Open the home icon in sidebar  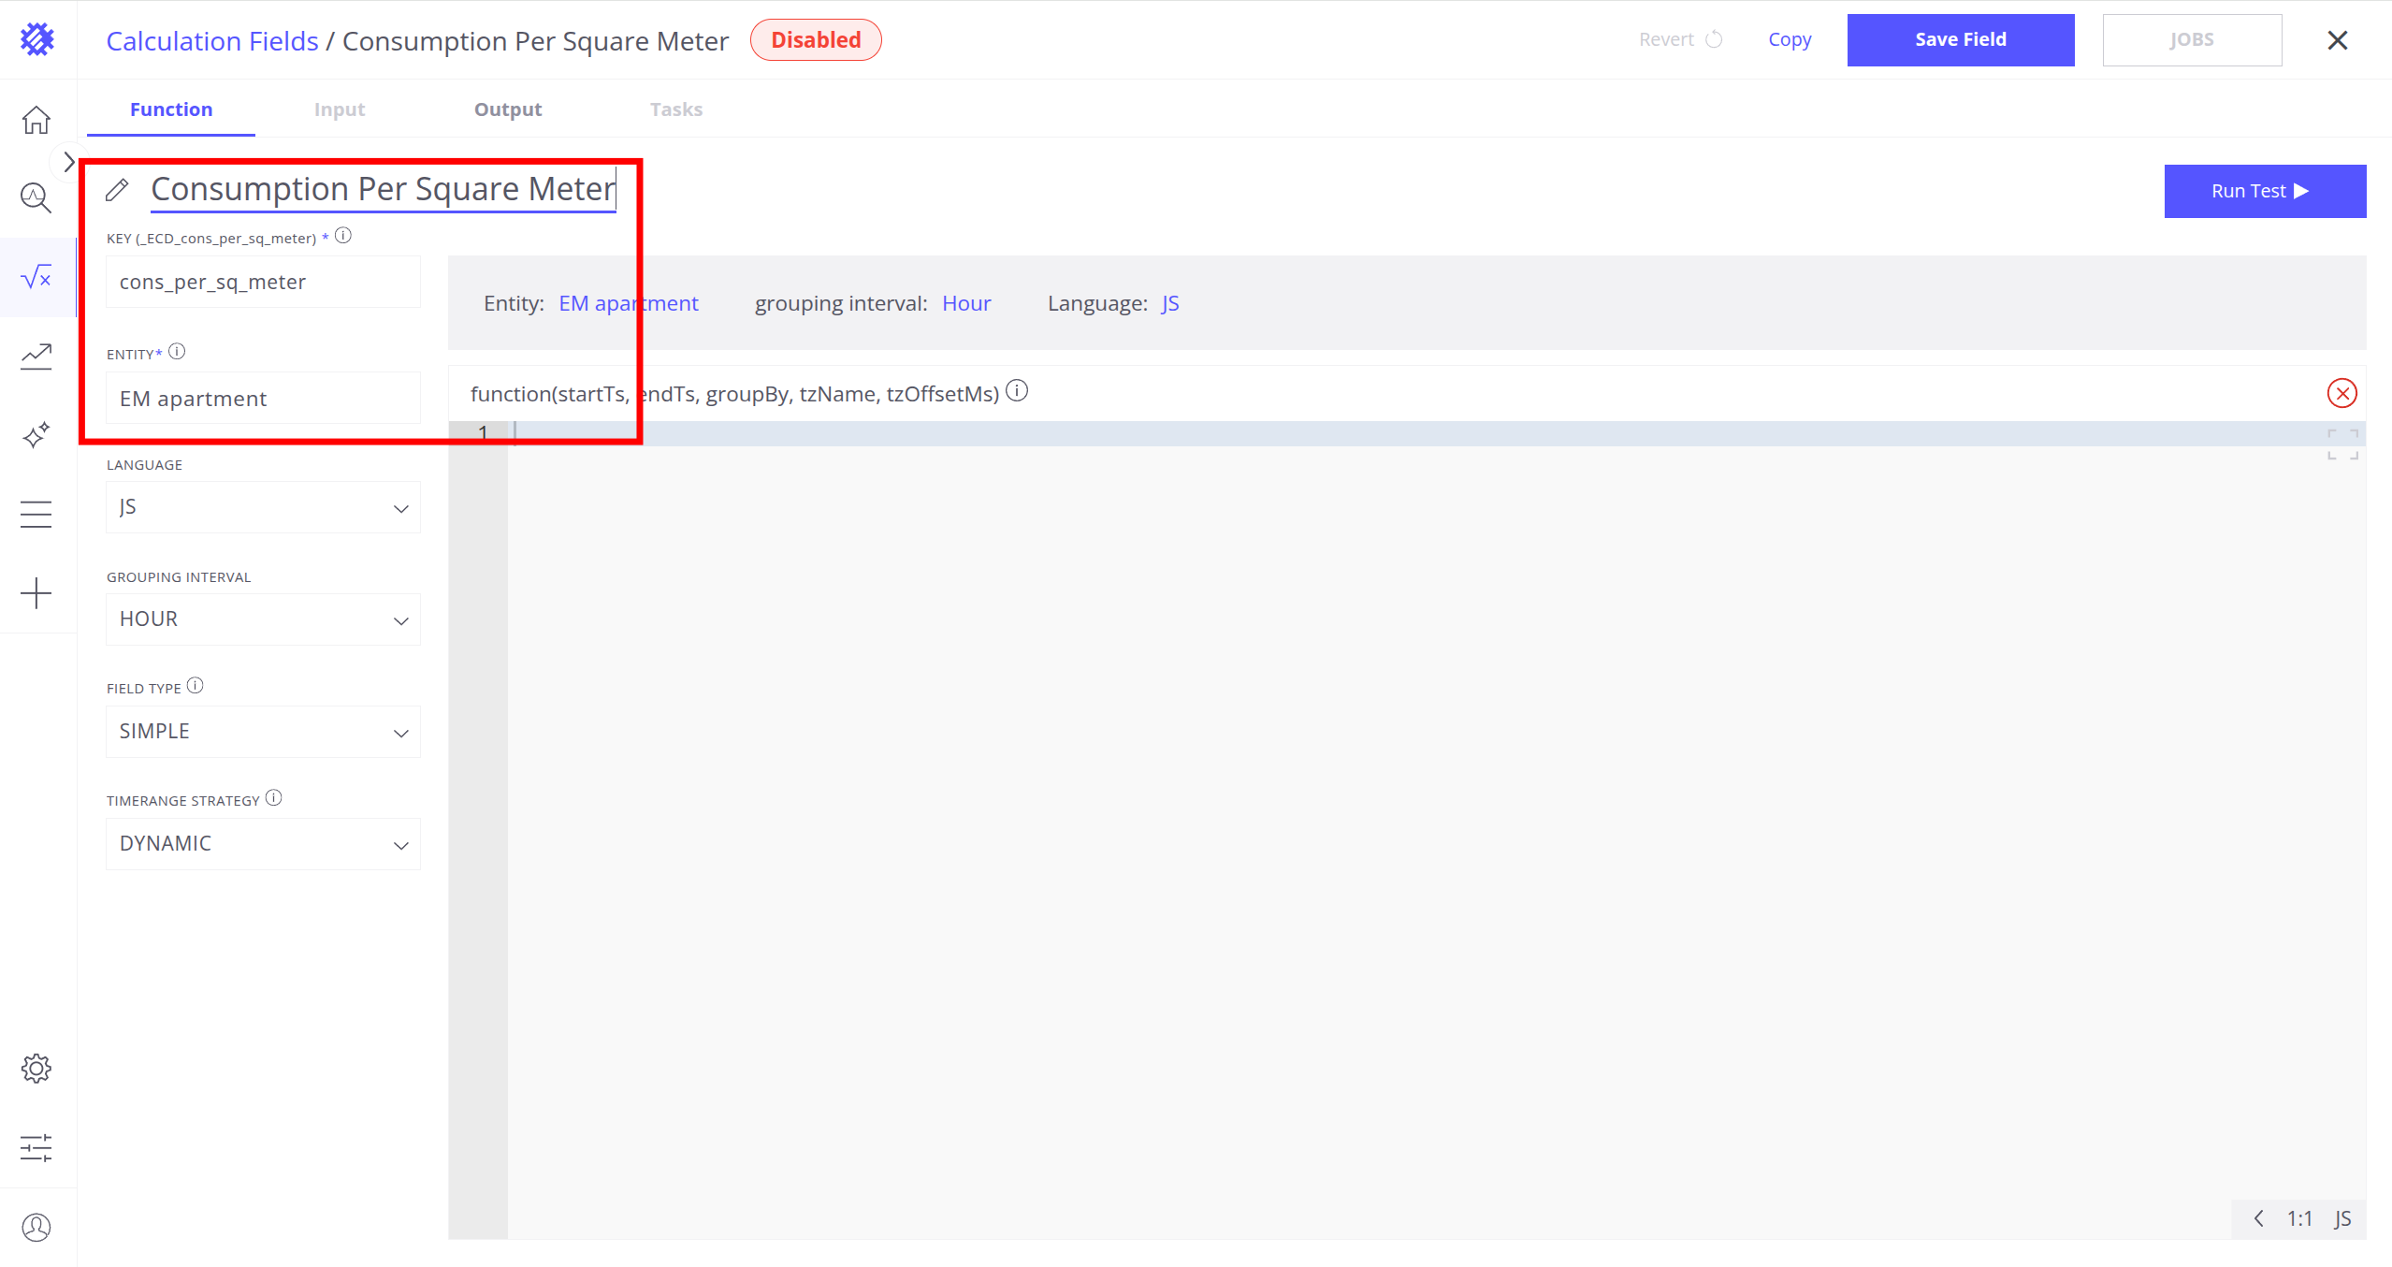(x=36, y=120)
